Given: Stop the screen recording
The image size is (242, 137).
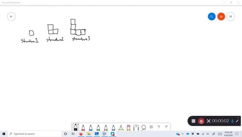Looking at the screenshot, I should click(193, 121).
